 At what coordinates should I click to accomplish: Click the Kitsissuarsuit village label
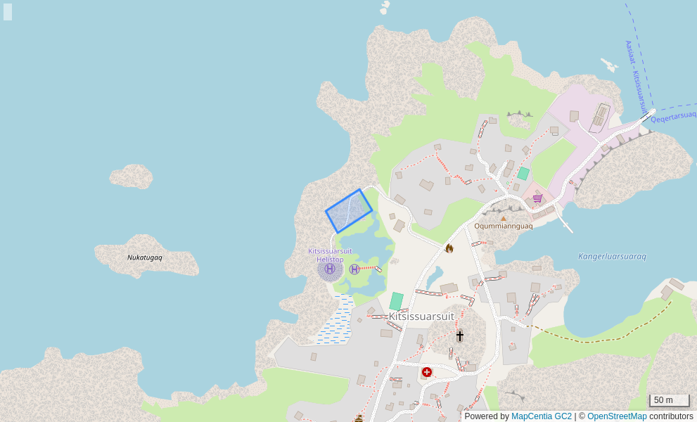tap(421, 316)
